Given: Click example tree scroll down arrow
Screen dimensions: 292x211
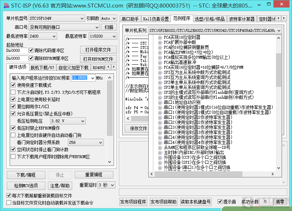Looking at the screenshot, I should (278, 168).
